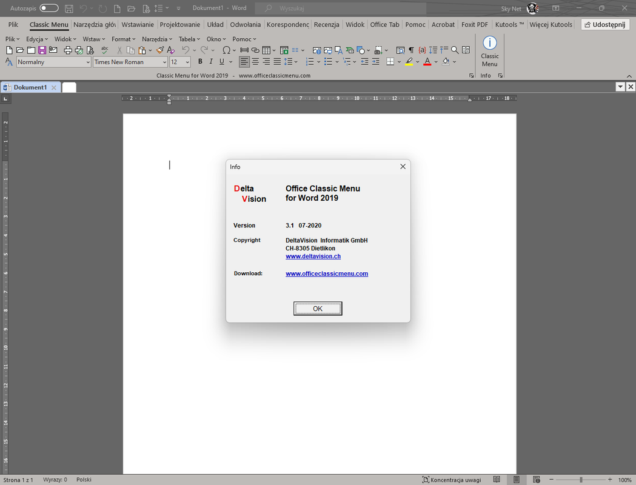Click the Udostępnij share button
The image size is (636, 485).
point(604,24)
